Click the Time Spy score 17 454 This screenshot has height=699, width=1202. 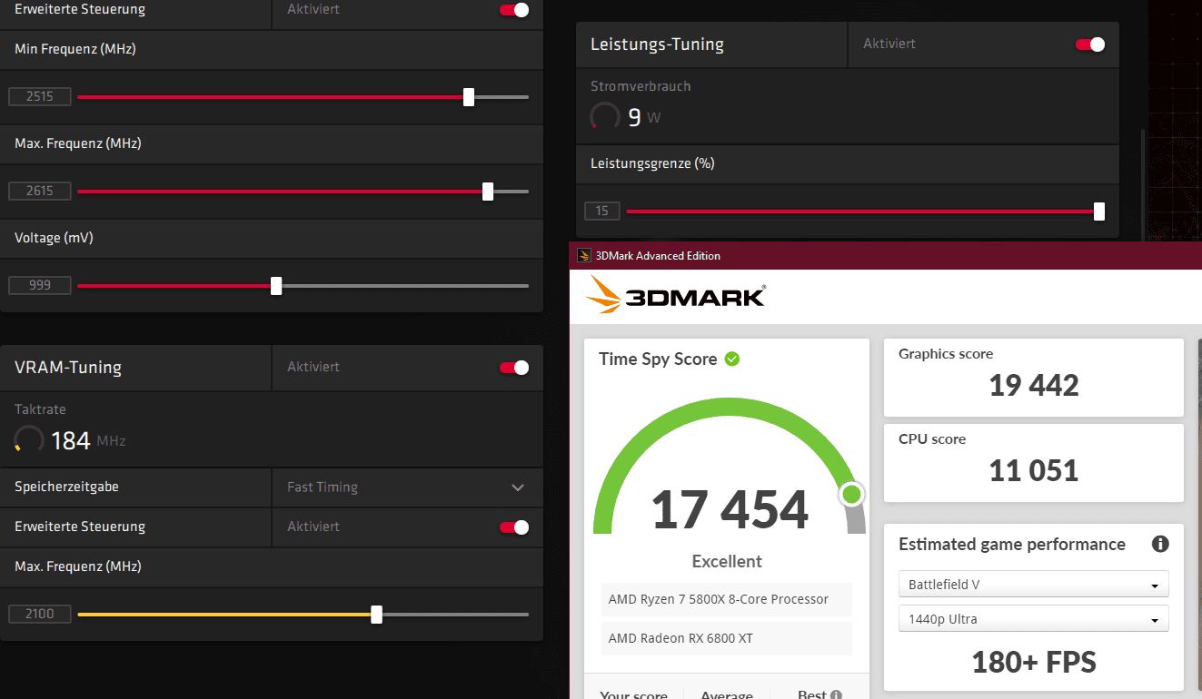(730, 509)
